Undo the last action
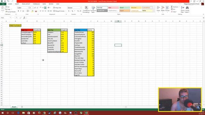The height and width of the screenshot is (115, 205). click(8, 1)
